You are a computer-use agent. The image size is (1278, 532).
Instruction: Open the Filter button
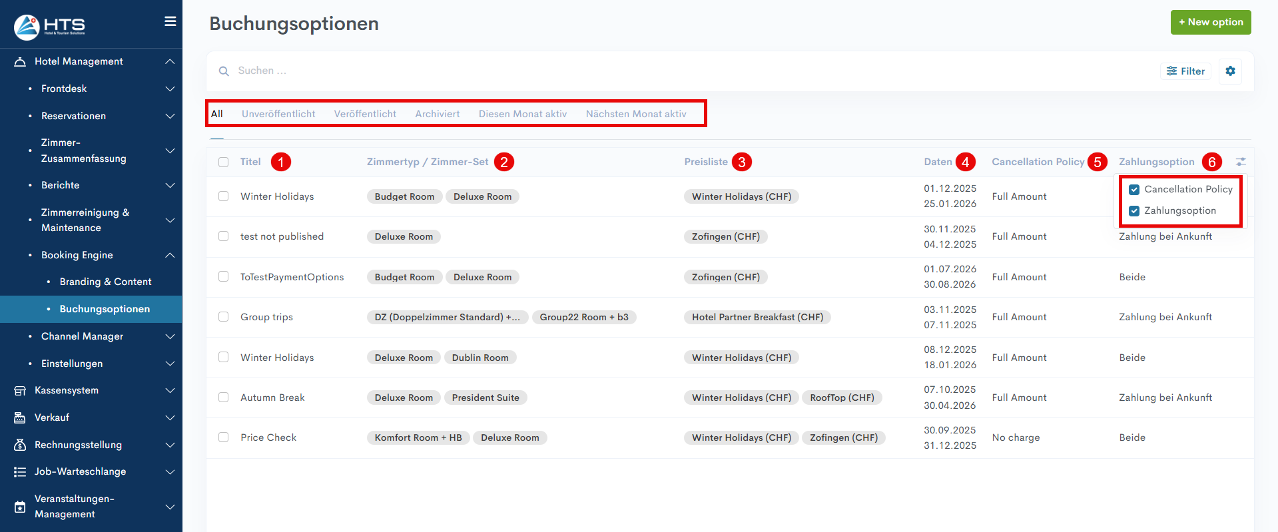tap(1185, 71)
